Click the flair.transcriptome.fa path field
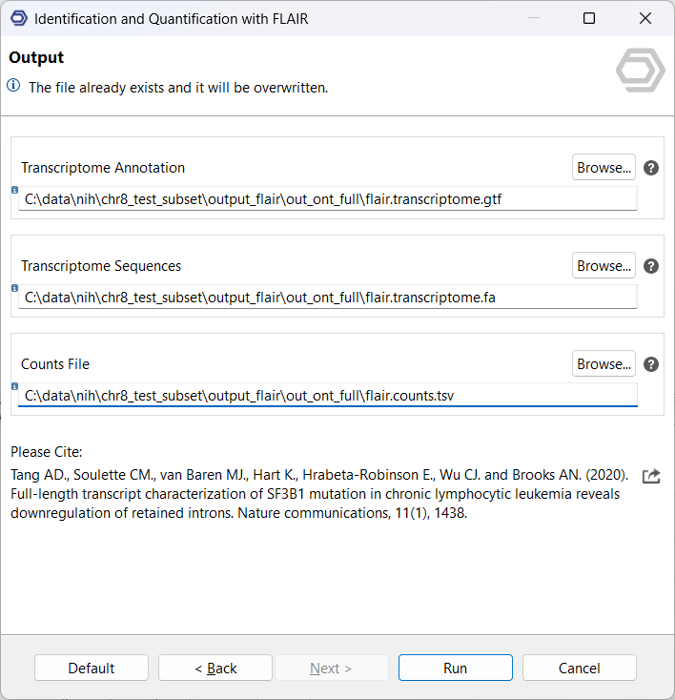The width and height of the screenshot is (675, 700). click(x=327, y=298)
